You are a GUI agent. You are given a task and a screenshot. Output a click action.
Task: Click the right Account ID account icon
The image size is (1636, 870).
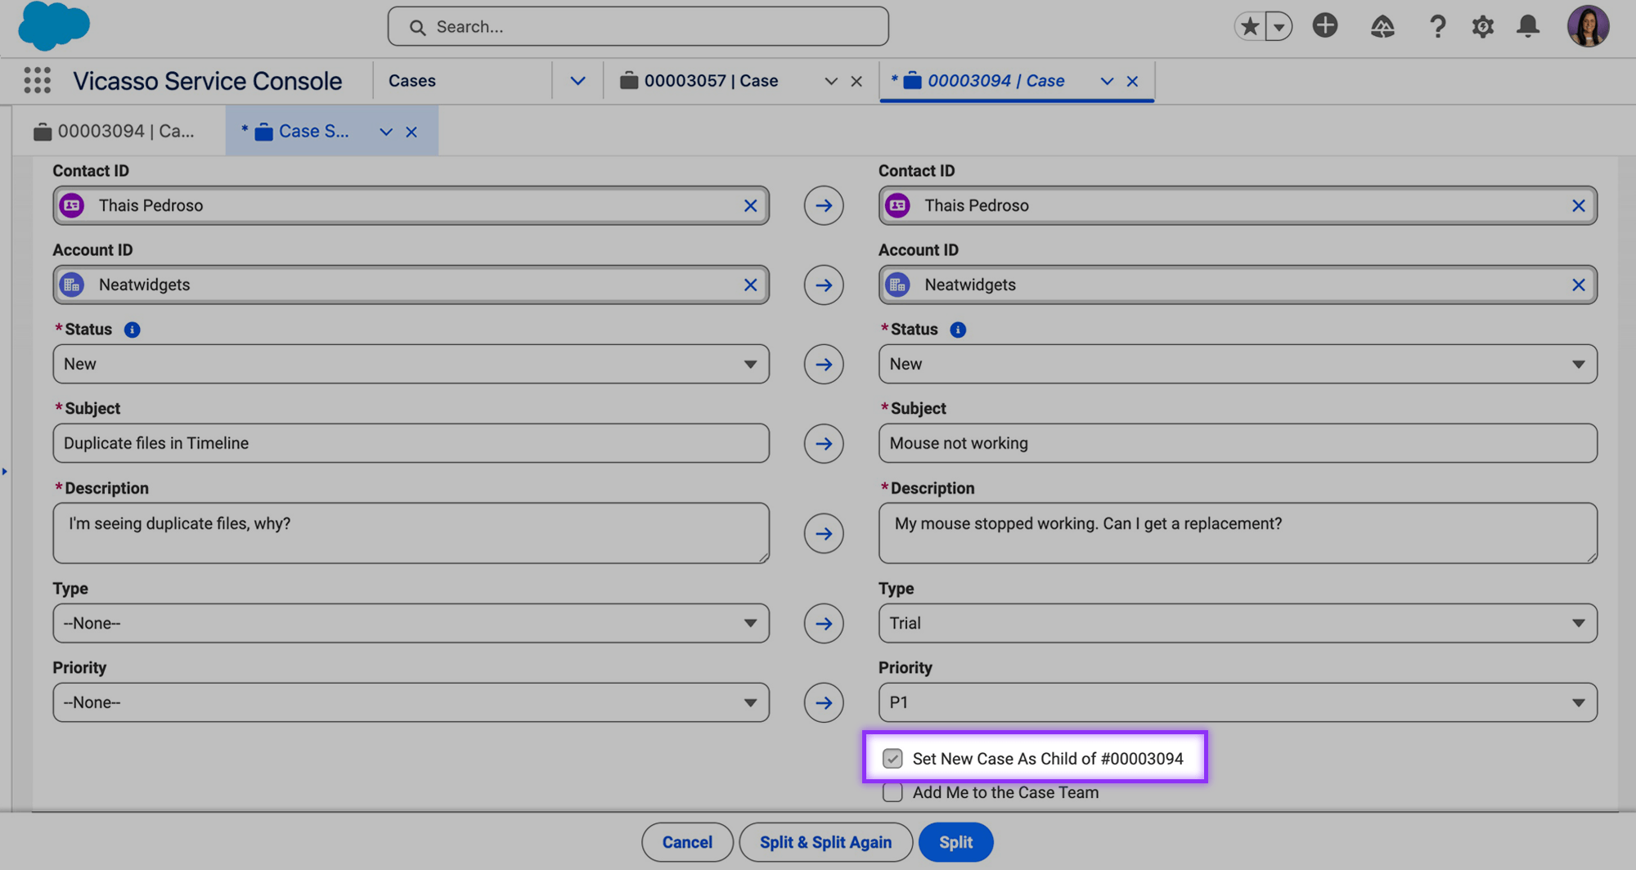pyautogui.click(x=898, y=285)
